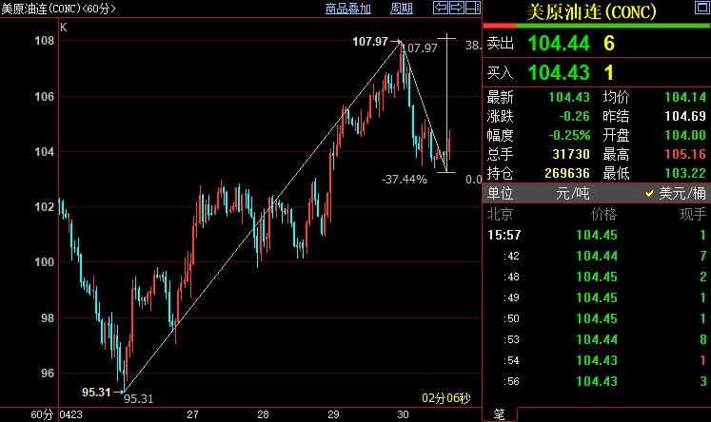Select the 美元/桶 unit option

point(677,193)
